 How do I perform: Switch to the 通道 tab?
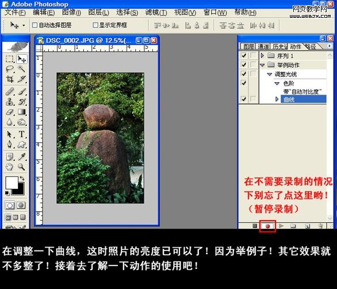point(264,47)
